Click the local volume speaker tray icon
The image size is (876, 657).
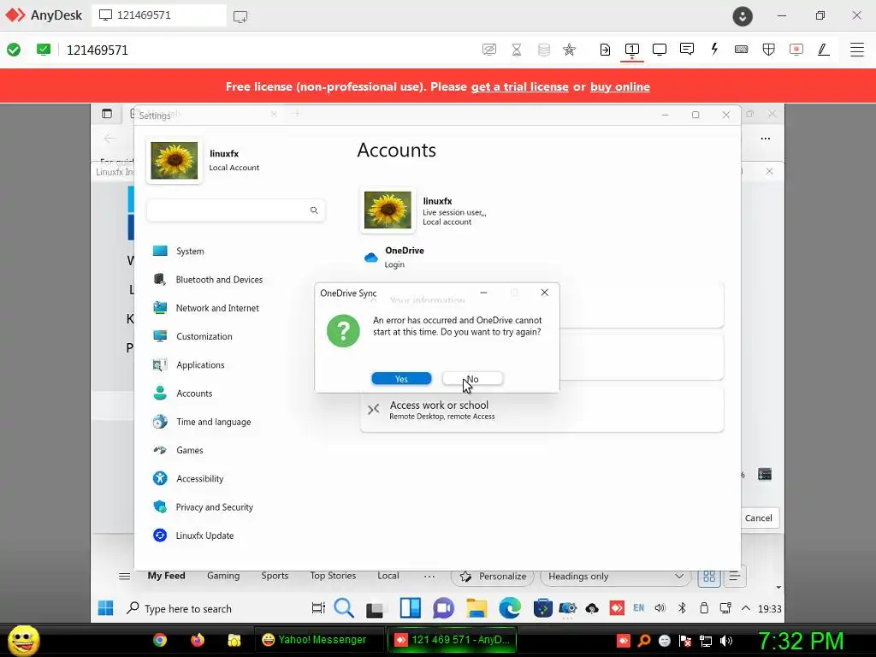tap(726, 641)
